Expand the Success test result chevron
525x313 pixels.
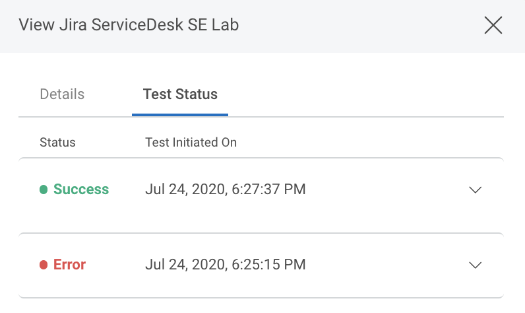pos(475,190)
